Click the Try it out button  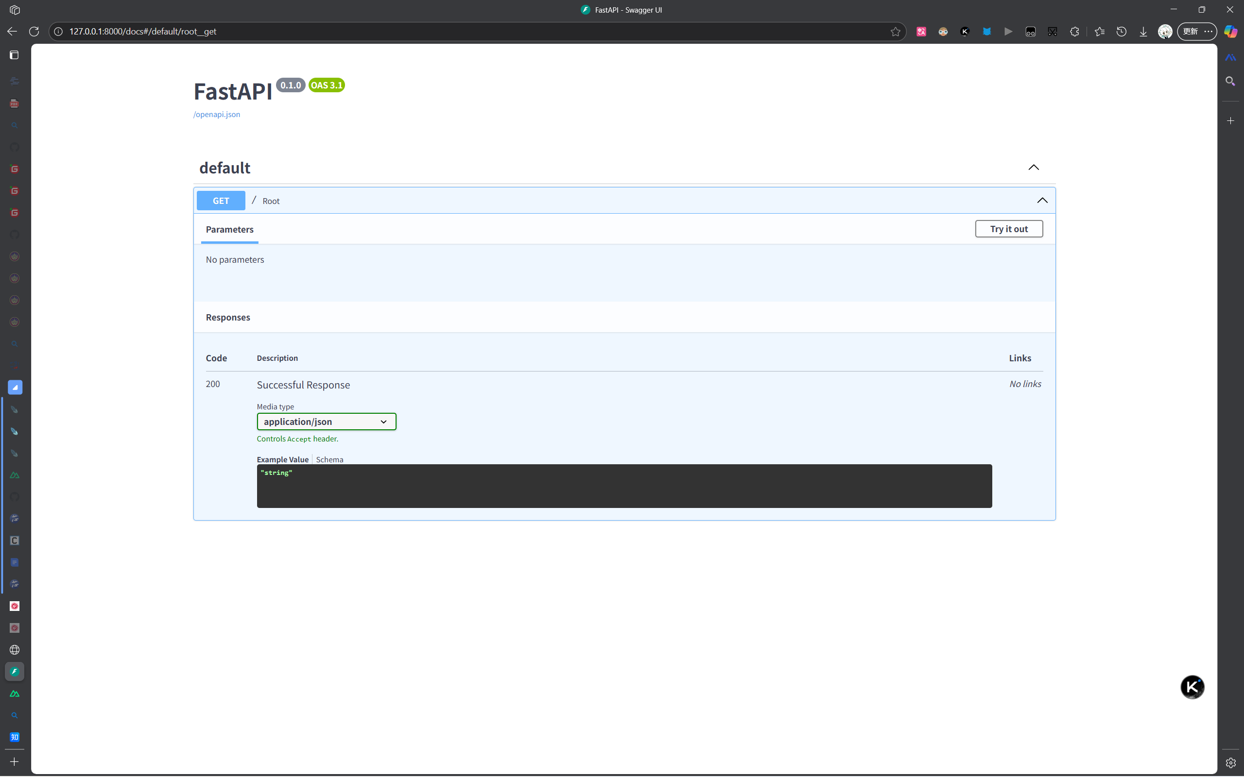1009,229
